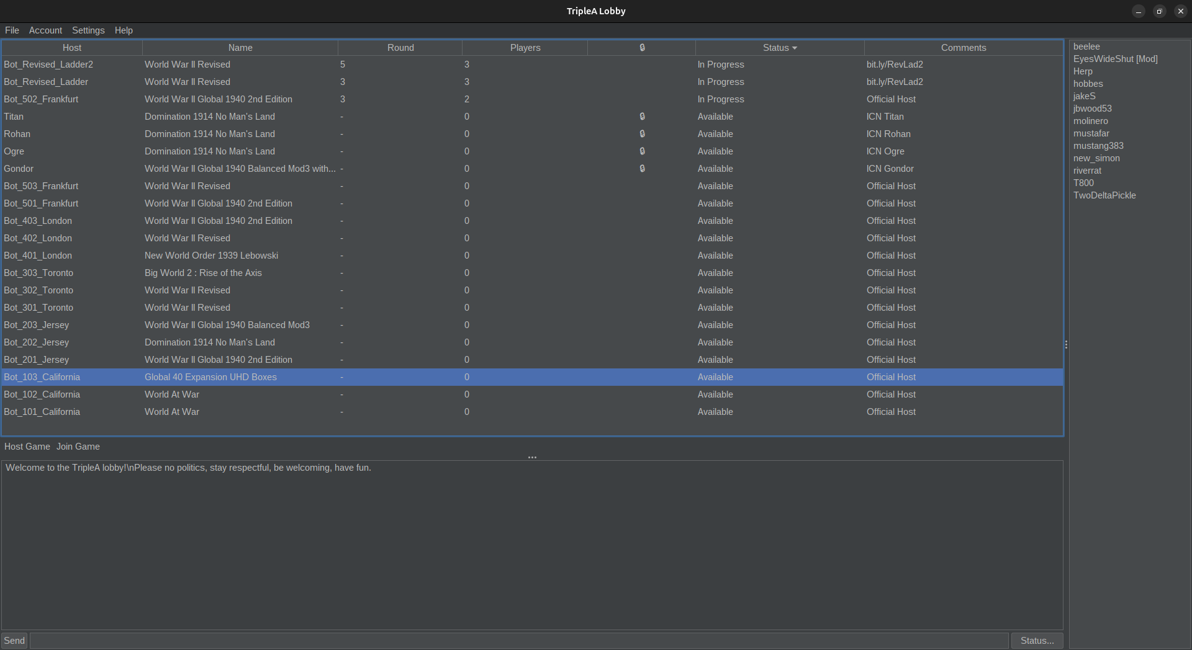Select the Bot_202_Jersey row

pyautogui.click(x=532, y=342)
